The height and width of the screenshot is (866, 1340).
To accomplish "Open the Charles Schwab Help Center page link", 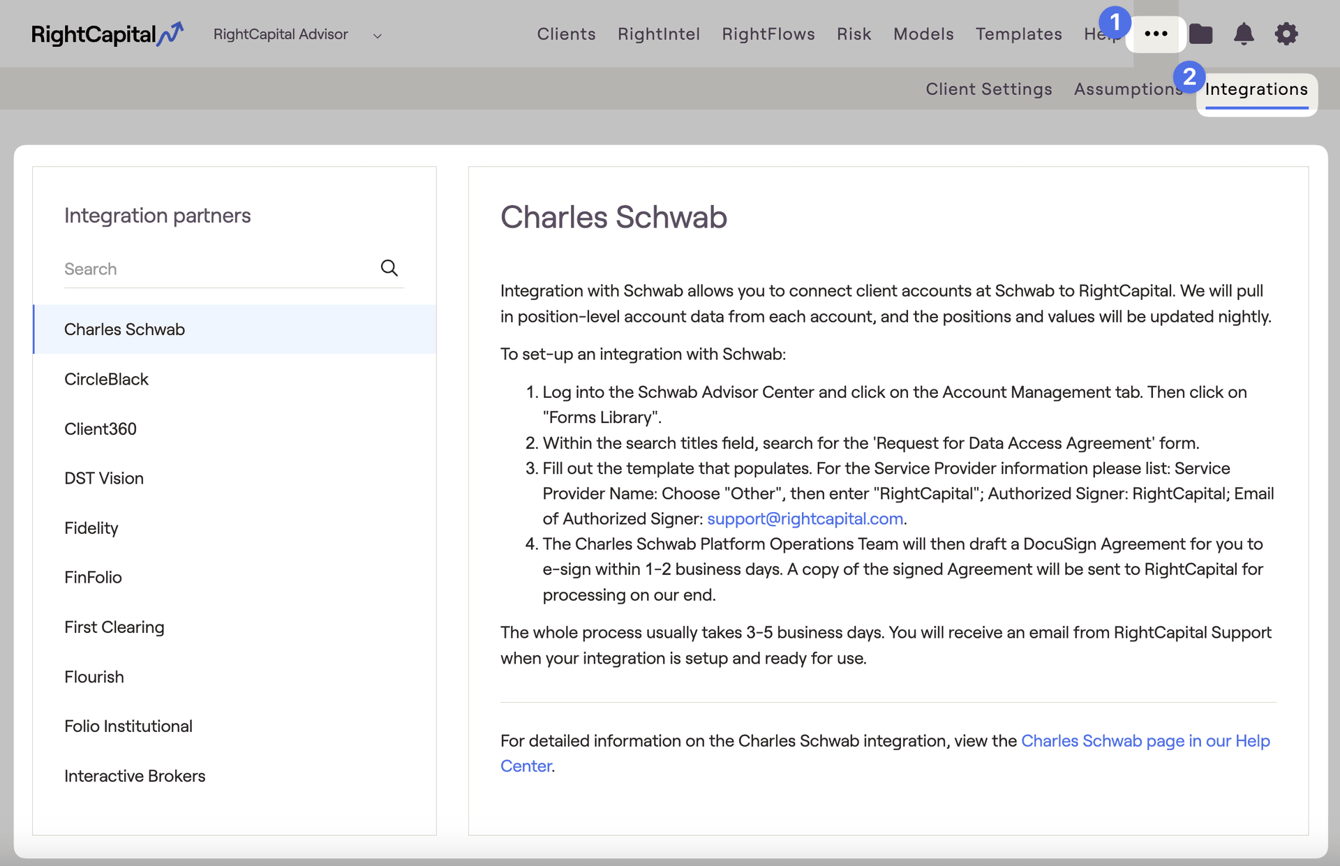I will pos(1145,740).
